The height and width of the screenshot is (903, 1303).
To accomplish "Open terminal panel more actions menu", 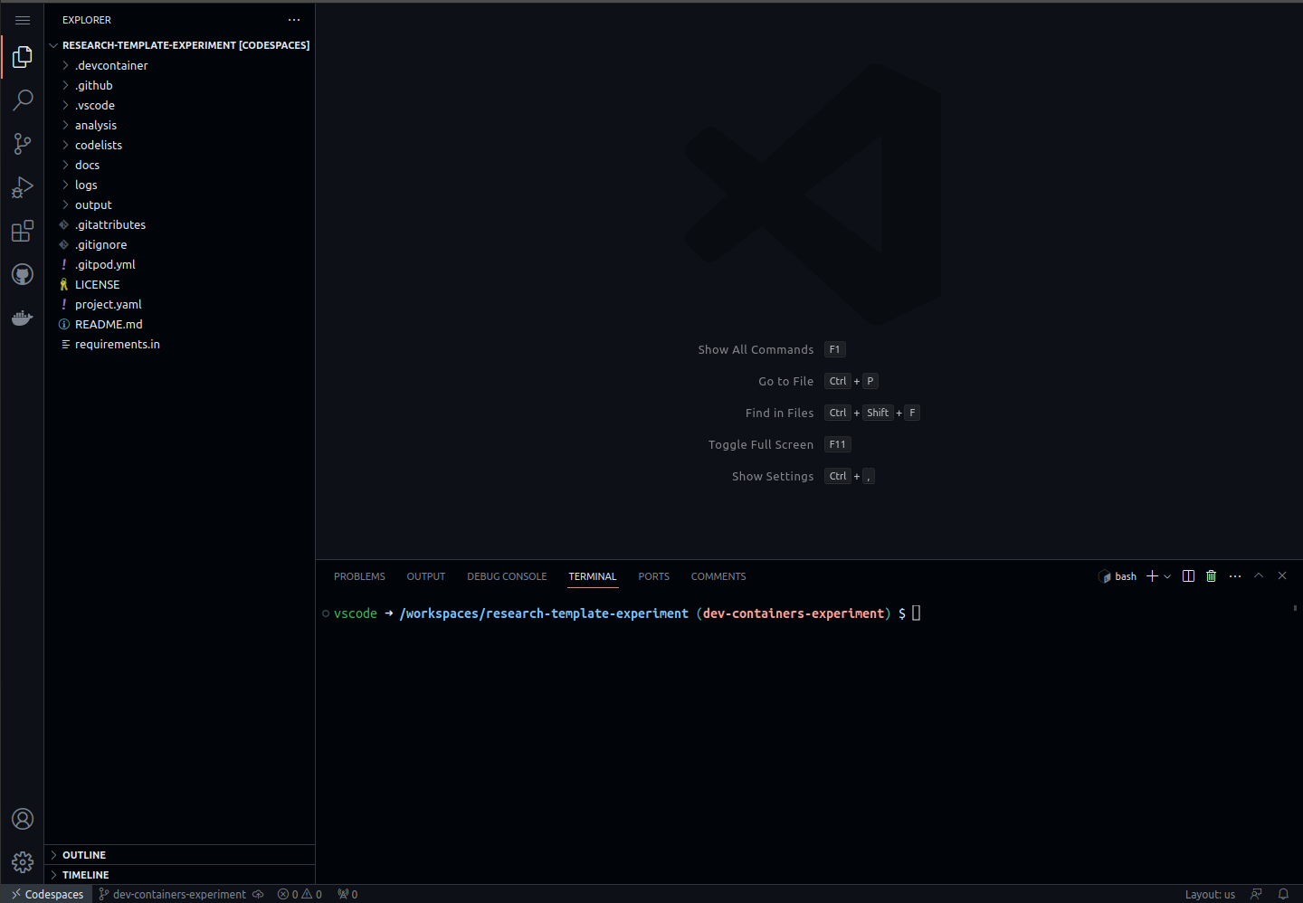I will point(1235,576).
